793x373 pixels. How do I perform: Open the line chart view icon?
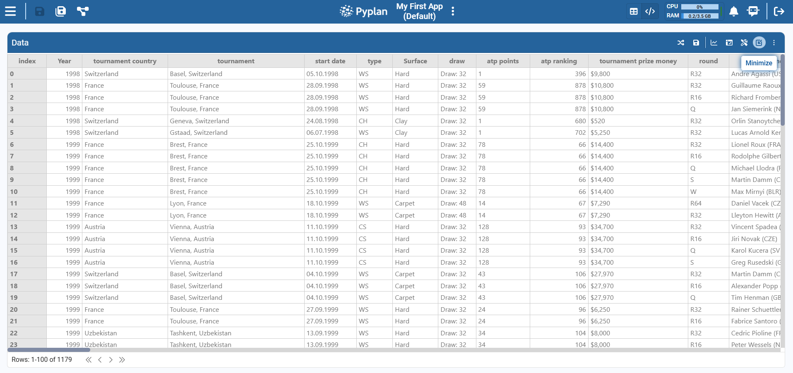click(714, 43)
